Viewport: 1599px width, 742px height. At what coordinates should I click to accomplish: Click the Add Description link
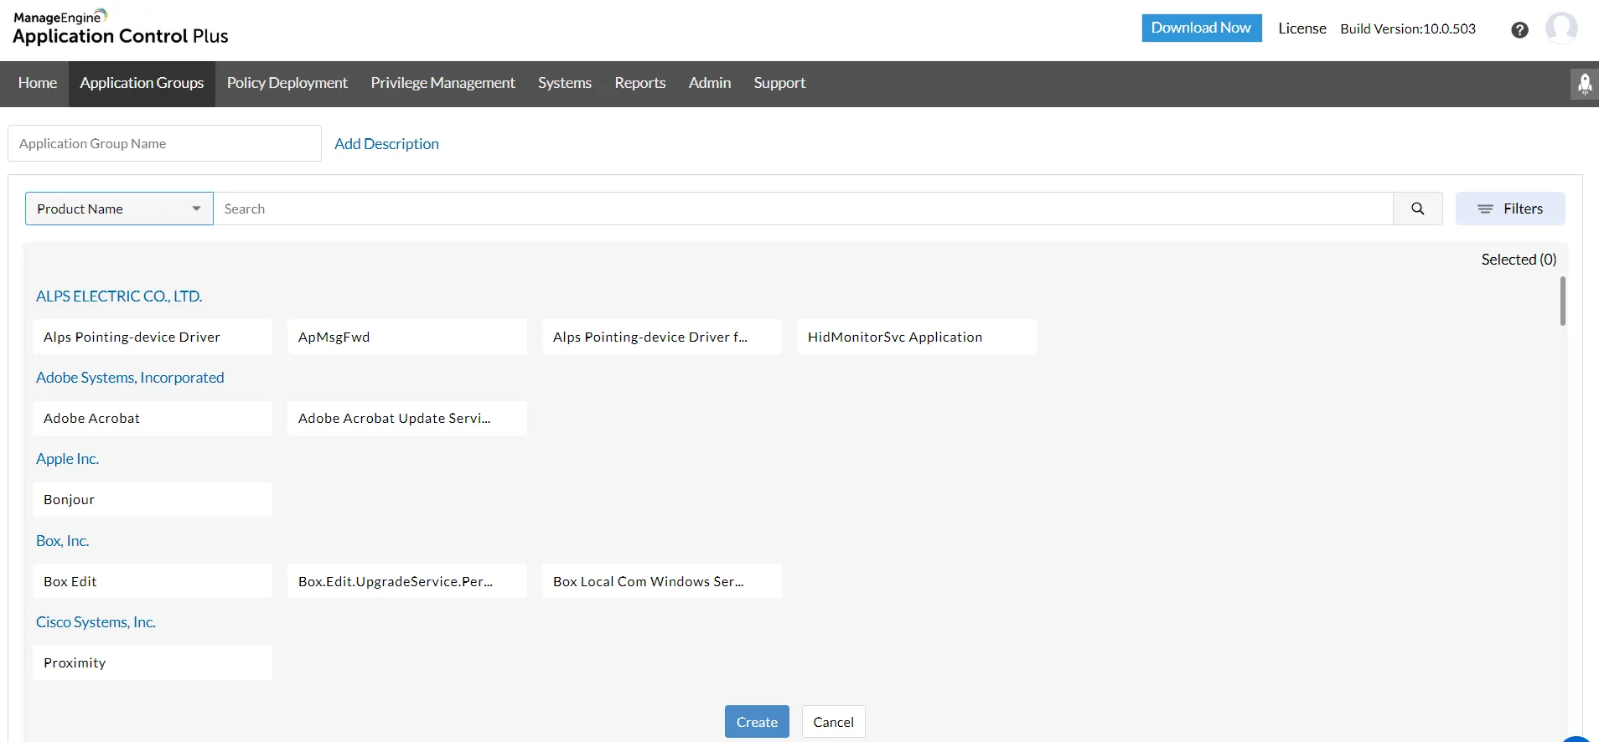coord(386,144)
